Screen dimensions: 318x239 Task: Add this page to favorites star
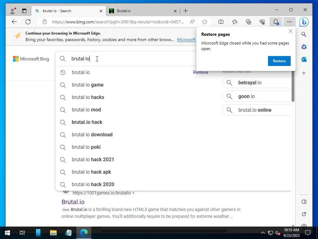(205, 22)
